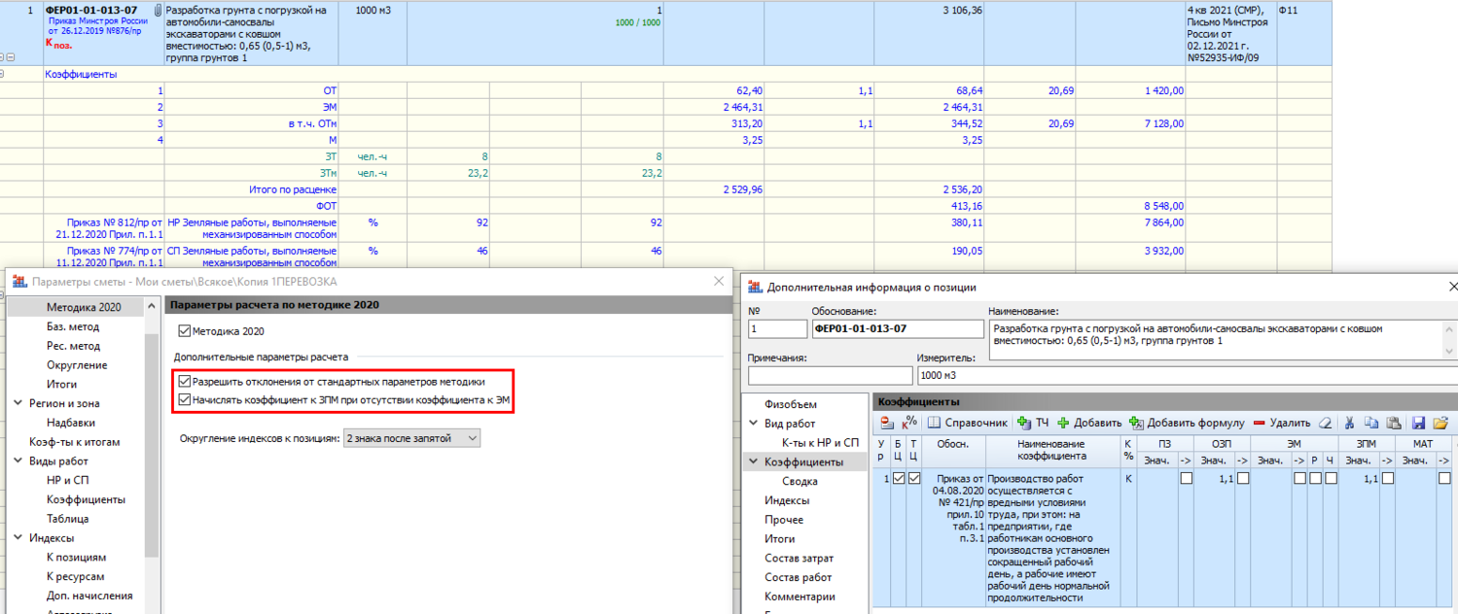Click the red K% icon in coefficients toolbar
The height and width of the screenshot is (614, 1458).
pyautogui.click(x=910, y=423)
